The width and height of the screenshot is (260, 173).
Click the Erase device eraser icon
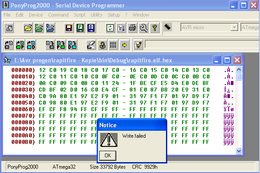(91, 45)
